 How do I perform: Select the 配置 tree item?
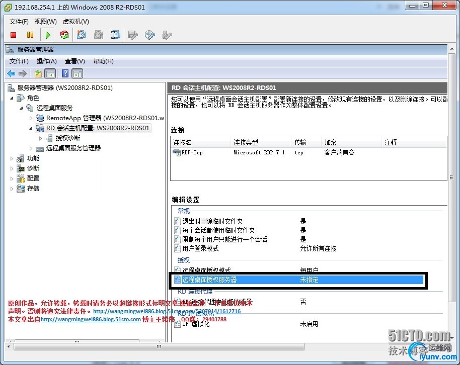(x=33, y=178)
